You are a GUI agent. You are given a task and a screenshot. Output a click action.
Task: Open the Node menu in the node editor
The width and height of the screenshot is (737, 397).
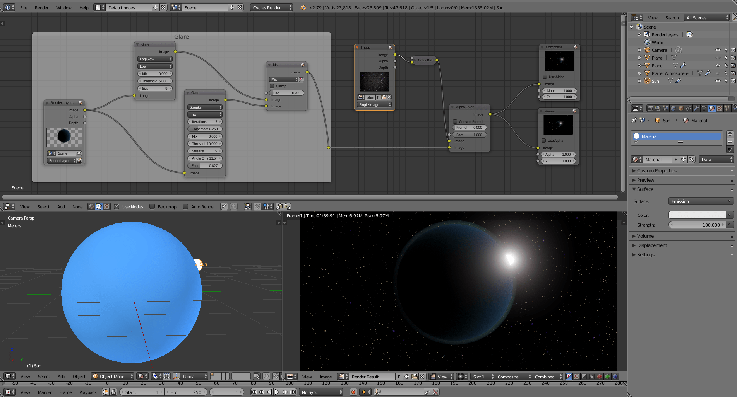click(77, 206)
